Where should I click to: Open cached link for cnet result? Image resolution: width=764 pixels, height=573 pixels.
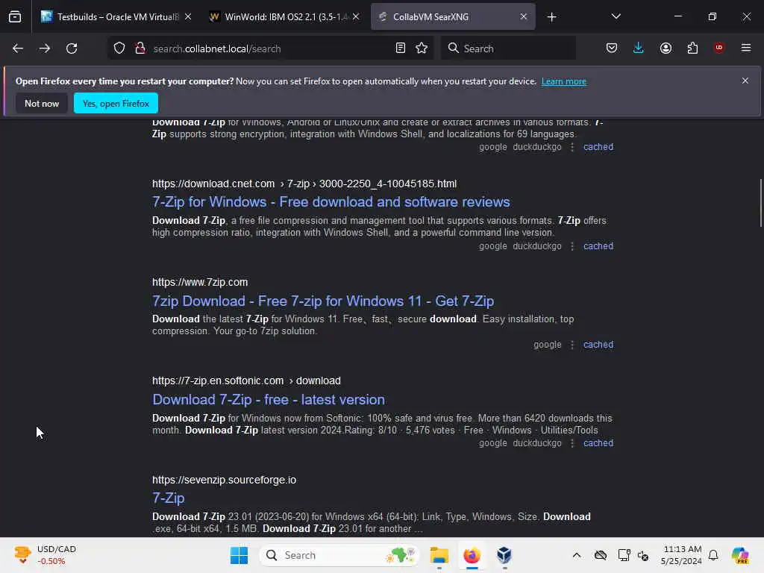click(598, 246)
